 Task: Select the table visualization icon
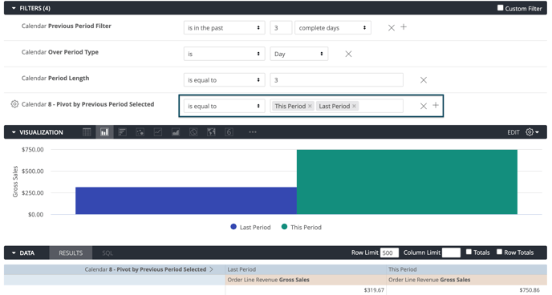click(x=87, y=132)
